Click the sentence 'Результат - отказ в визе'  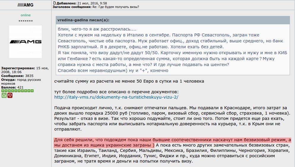pyautogui.click(x=82, y=118)
